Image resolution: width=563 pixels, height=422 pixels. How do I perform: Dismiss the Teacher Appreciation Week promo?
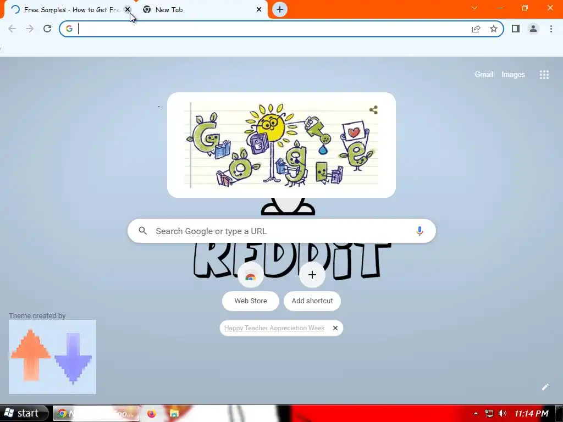click(335, 328)
